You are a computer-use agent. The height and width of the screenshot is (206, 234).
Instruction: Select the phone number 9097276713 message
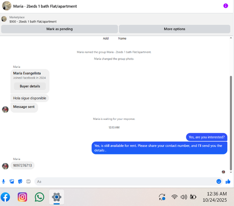coord(22,165)
